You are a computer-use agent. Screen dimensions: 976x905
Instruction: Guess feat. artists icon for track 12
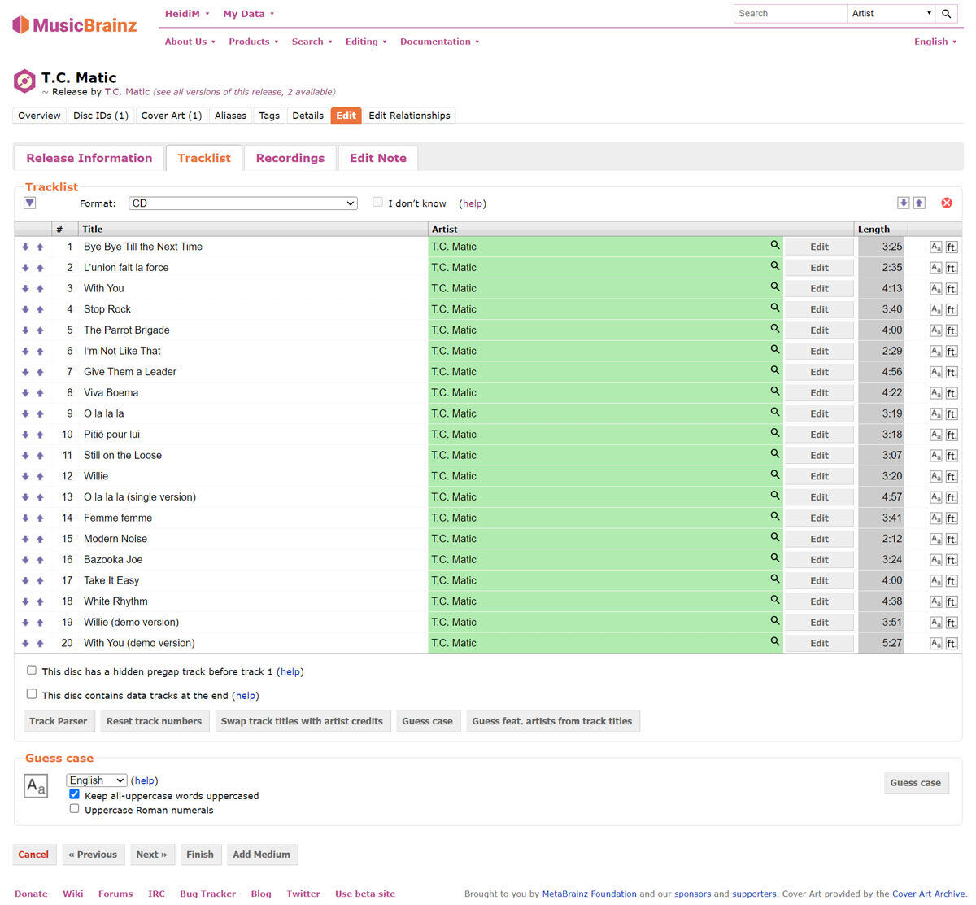(x=952, y=476)
